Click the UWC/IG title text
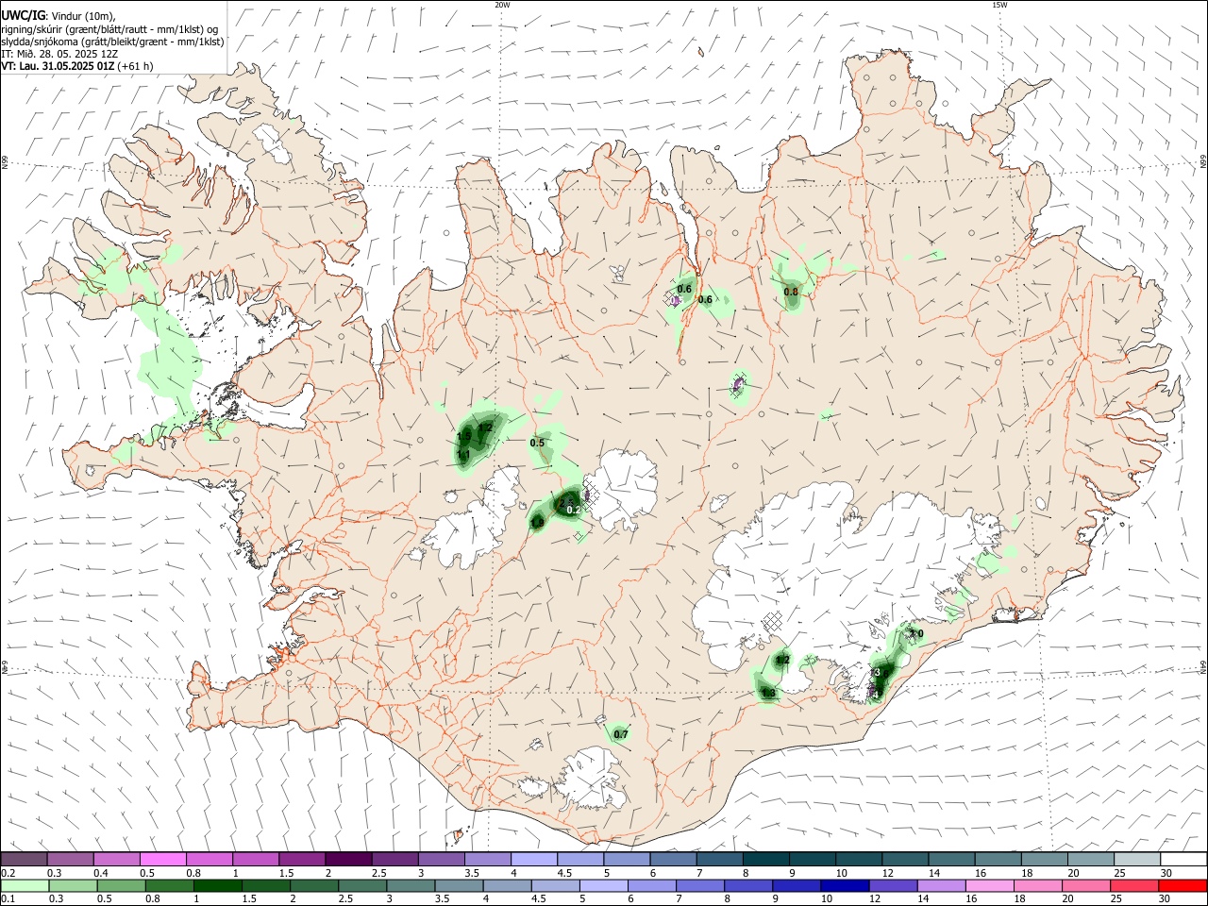This screenshot has width=1208, height=906. point(23,15)
